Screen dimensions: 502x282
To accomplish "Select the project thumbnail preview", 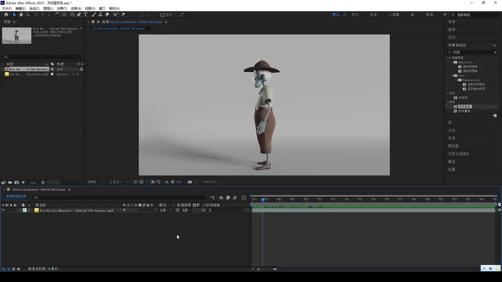I will [x=16, y=36].
